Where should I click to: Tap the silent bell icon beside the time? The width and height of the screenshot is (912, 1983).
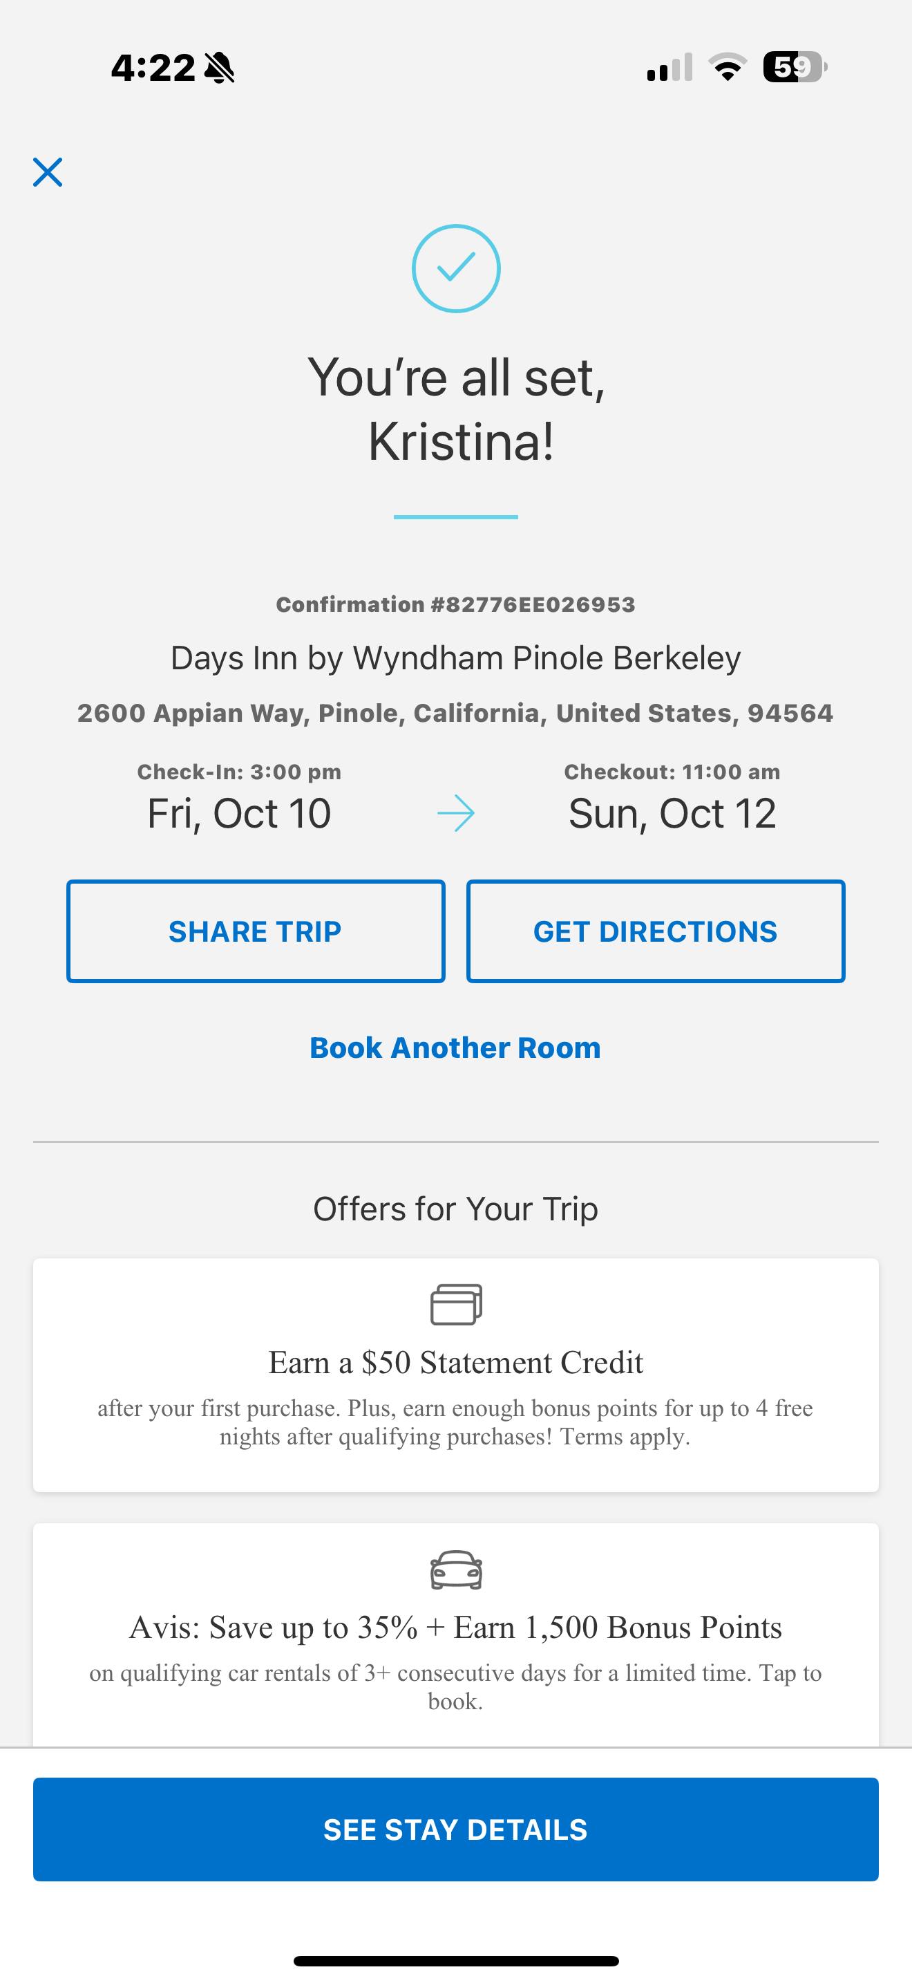click(220, 68)
